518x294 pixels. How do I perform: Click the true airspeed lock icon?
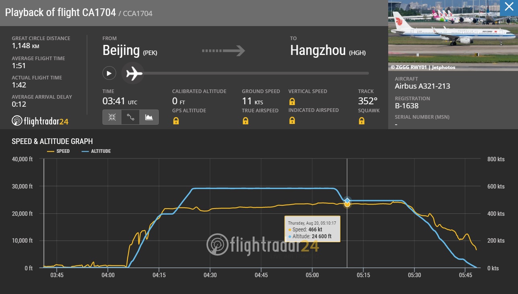(246, 120)
